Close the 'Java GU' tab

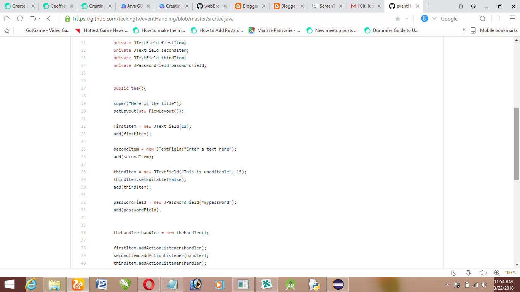[148, 6]
